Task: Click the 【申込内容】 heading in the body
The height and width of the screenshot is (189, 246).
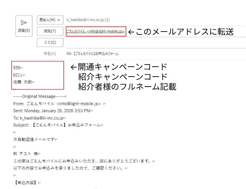Action: pos(25,183)
